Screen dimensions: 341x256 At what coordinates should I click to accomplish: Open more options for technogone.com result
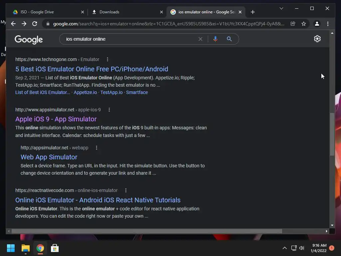108,59
